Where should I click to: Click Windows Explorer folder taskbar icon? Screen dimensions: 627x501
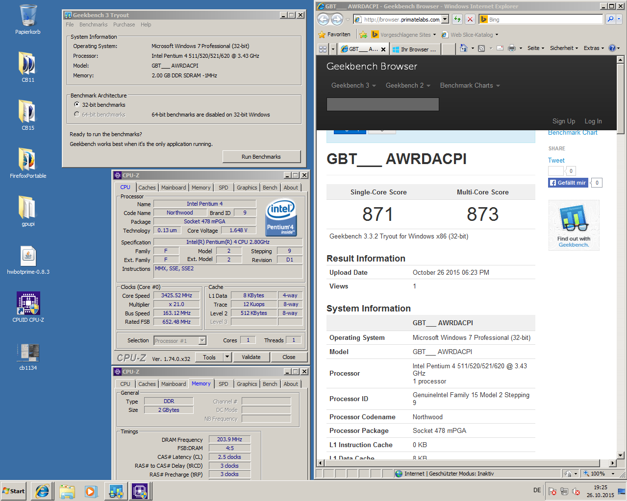[67, 491]
